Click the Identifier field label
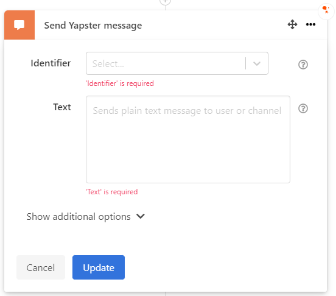 click(x=51, y=63)
